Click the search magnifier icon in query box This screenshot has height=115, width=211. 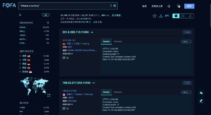click(x=114, y=6)
